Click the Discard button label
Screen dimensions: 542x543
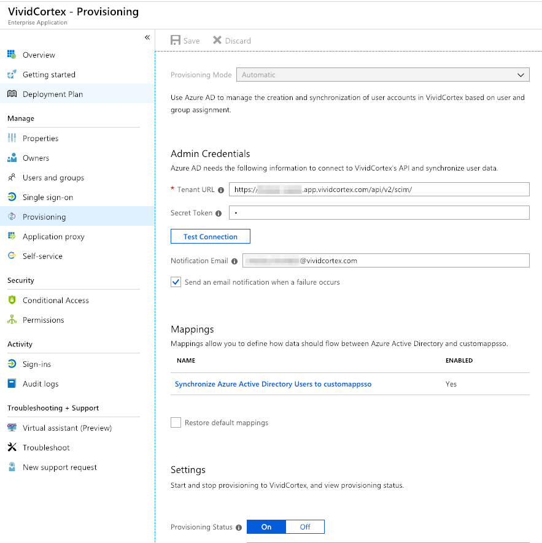238,41
